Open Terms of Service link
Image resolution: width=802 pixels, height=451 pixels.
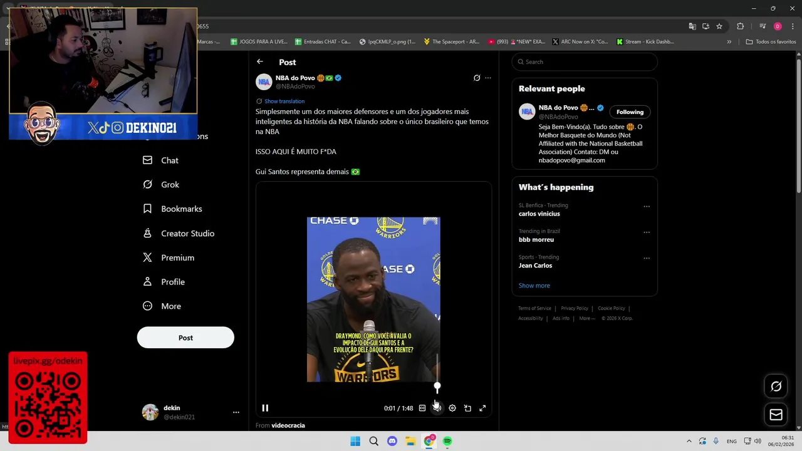tap(534, 308)
